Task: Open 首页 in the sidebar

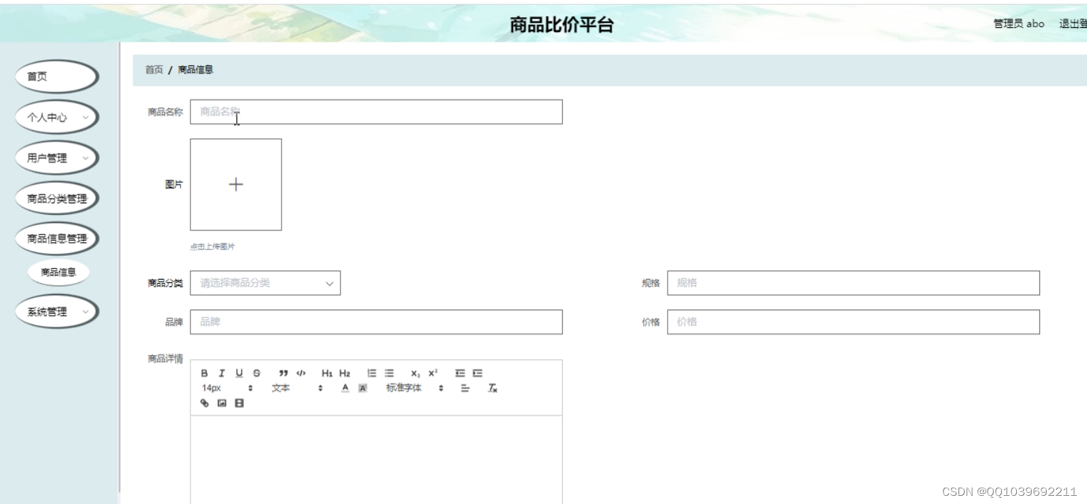Action: (57, 76)
